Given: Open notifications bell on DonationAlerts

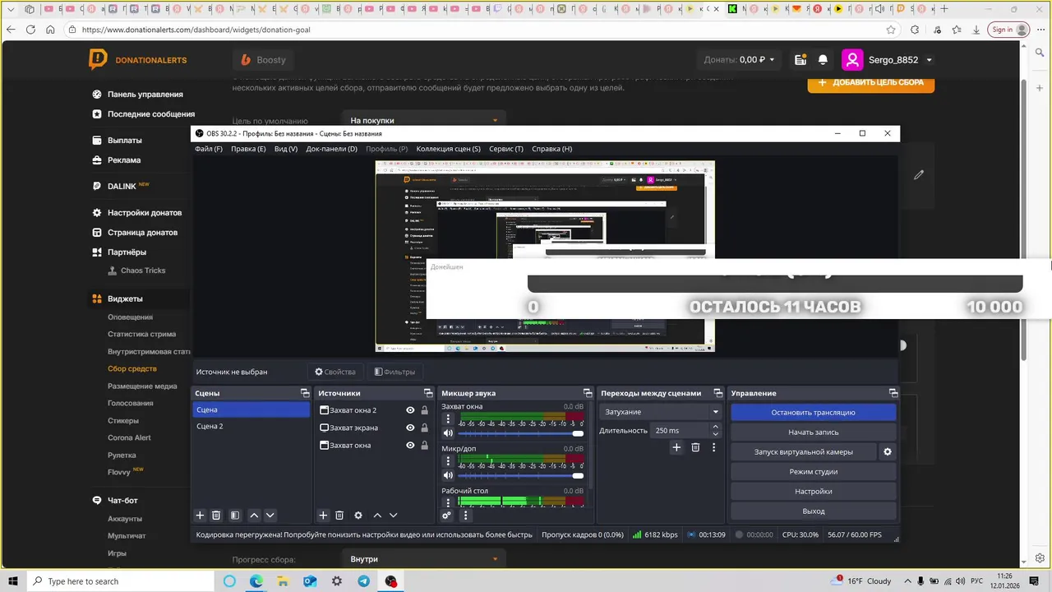Looking at the screenshot, I should (823, 60).
